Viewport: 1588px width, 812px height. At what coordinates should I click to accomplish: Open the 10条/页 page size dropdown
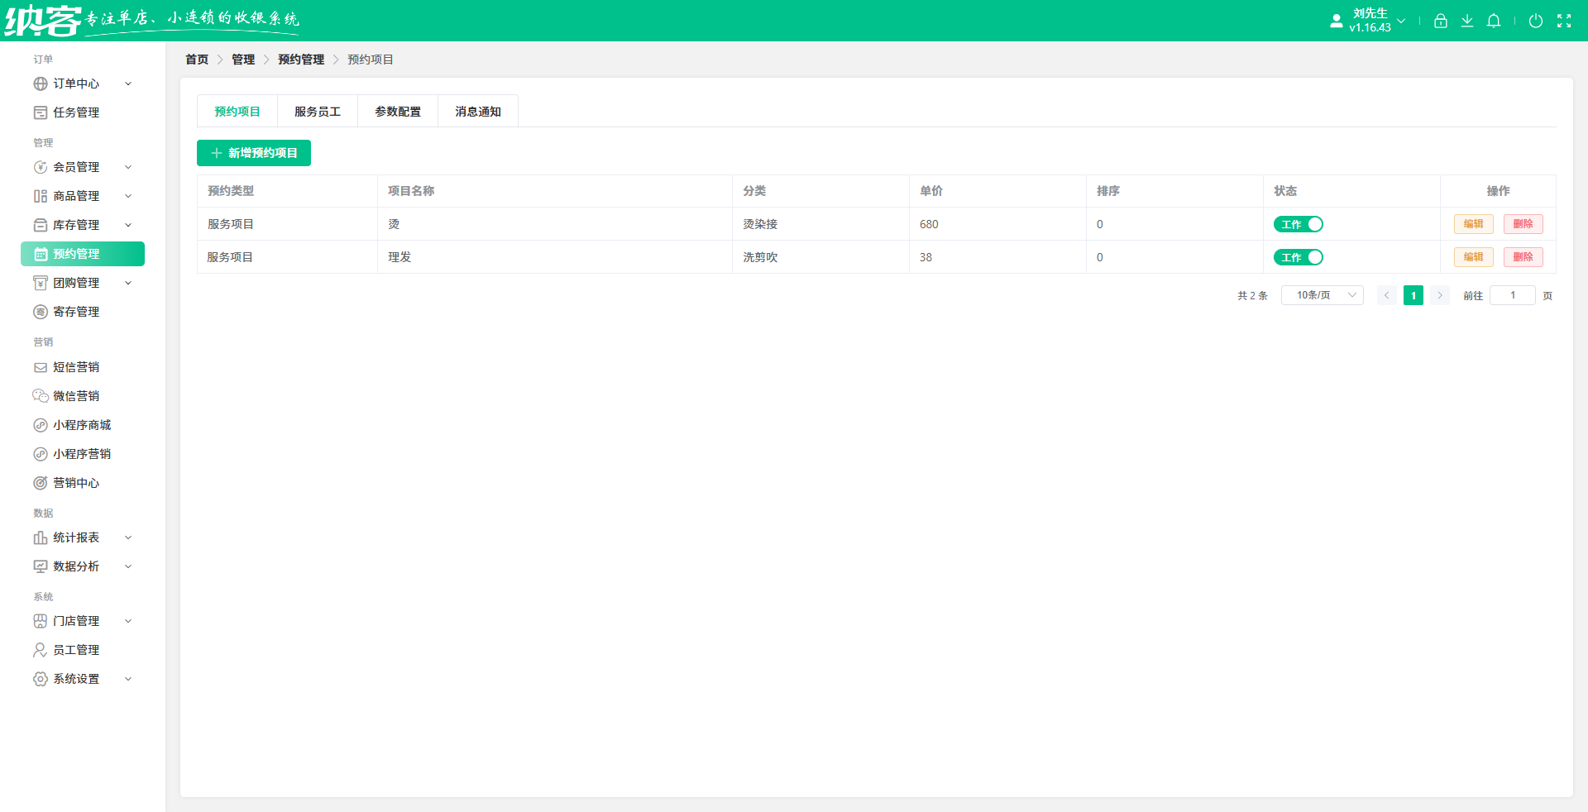pos(1322,295)
